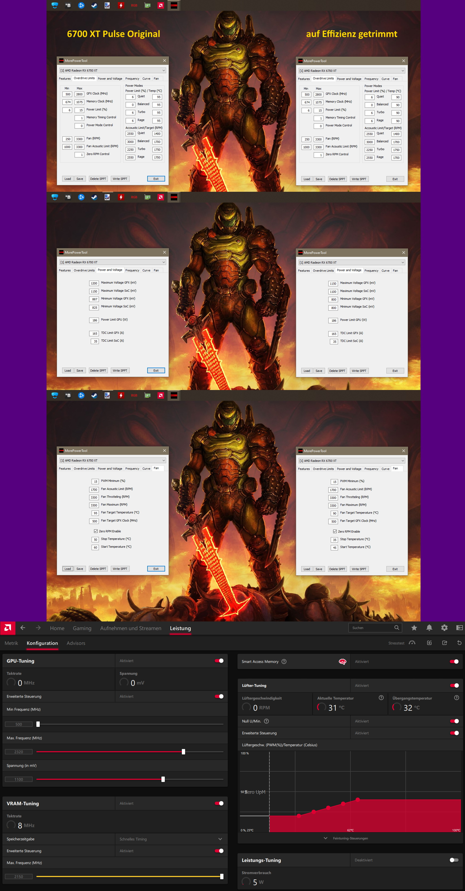465x891 pixels.
Task: Uncheck Zero RPM Enable in left Fan-tab MorePowerTool
Action: point(95,531)
